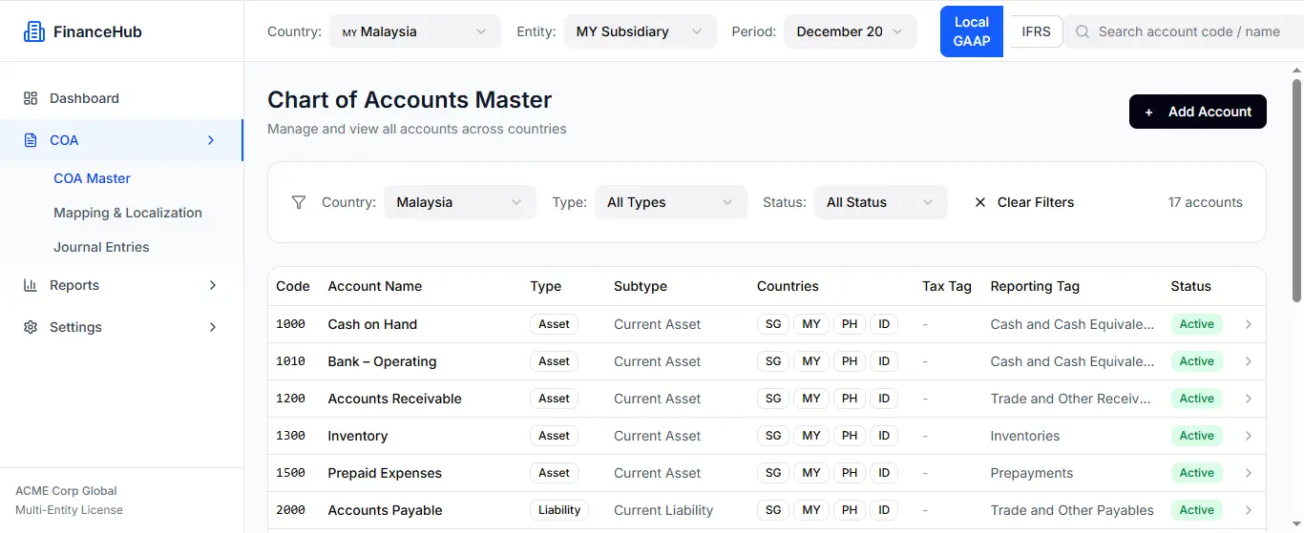Click the FinanceHub building logo icon

tap(34, 31)
